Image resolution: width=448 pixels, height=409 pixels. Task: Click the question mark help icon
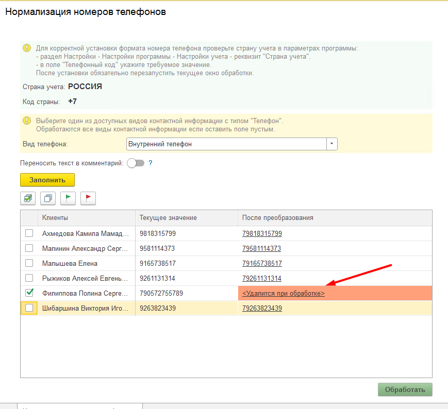click(151, 163)
